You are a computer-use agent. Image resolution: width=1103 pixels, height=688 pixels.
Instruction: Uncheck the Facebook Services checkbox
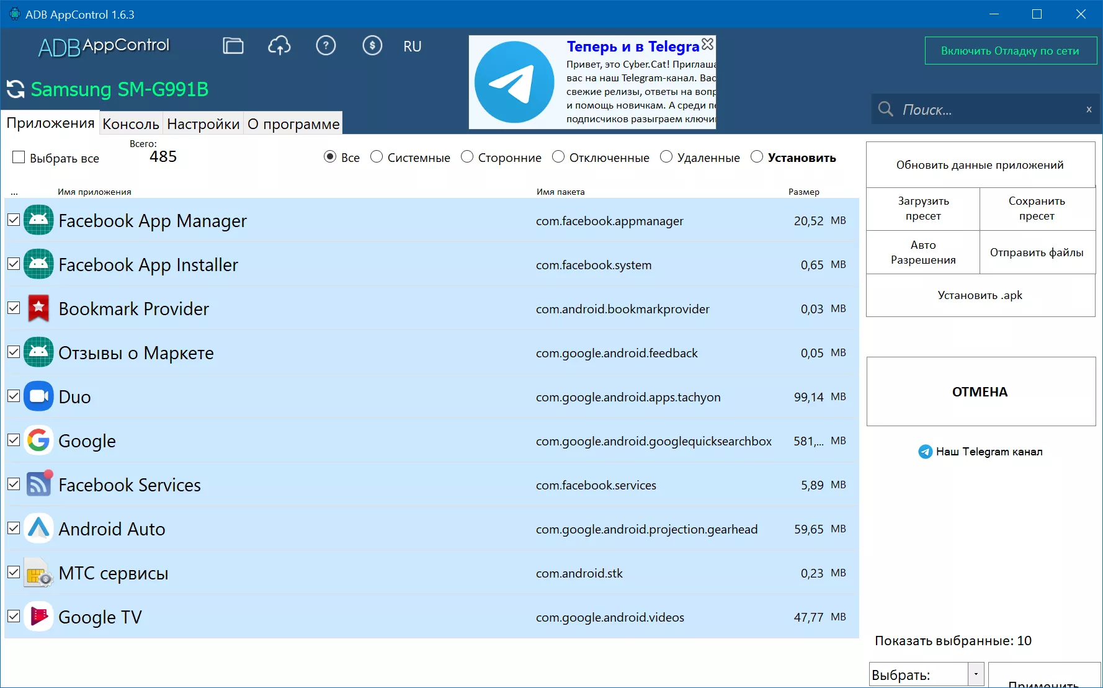[x=14, y=484]
